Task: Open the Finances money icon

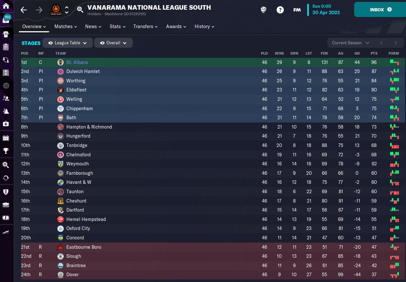Action: coord(6,218)
